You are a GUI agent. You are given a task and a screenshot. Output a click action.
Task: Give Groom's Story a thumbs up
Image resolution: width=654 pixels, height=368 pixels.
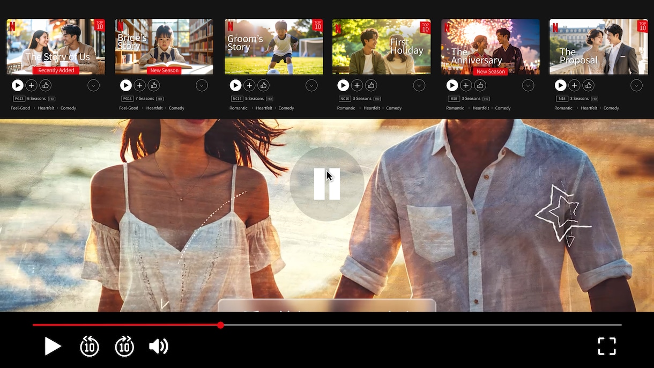pyautogui.click(x=263, y=85)
